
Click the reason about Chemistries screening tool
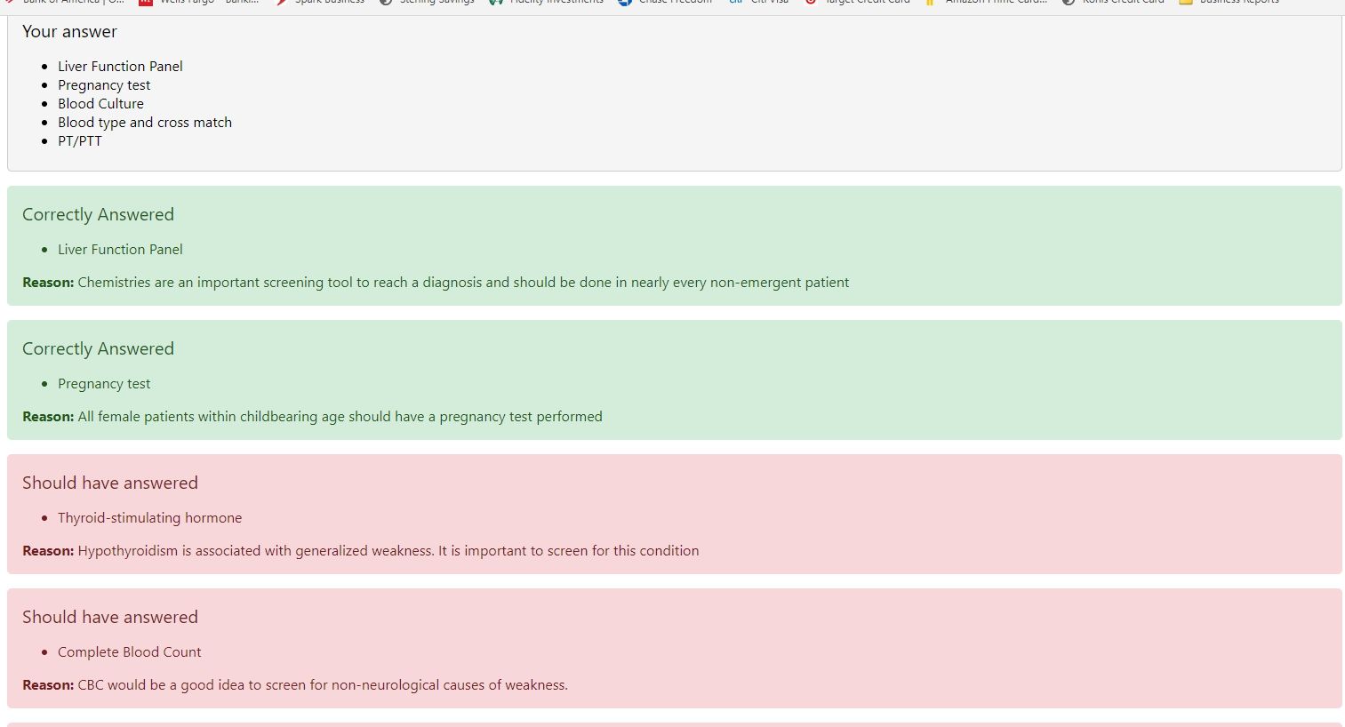(436, 283)
